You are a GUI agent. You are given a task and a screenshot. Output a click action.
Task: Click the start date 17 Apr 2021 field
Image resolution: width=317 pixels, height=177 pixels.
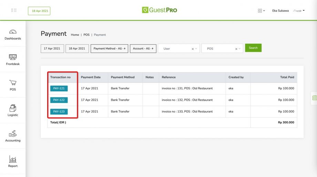[52, 48]
